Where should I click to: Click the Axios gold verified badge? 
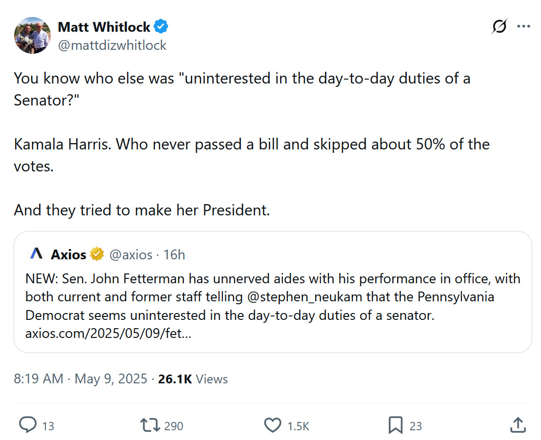click(97, 254)
